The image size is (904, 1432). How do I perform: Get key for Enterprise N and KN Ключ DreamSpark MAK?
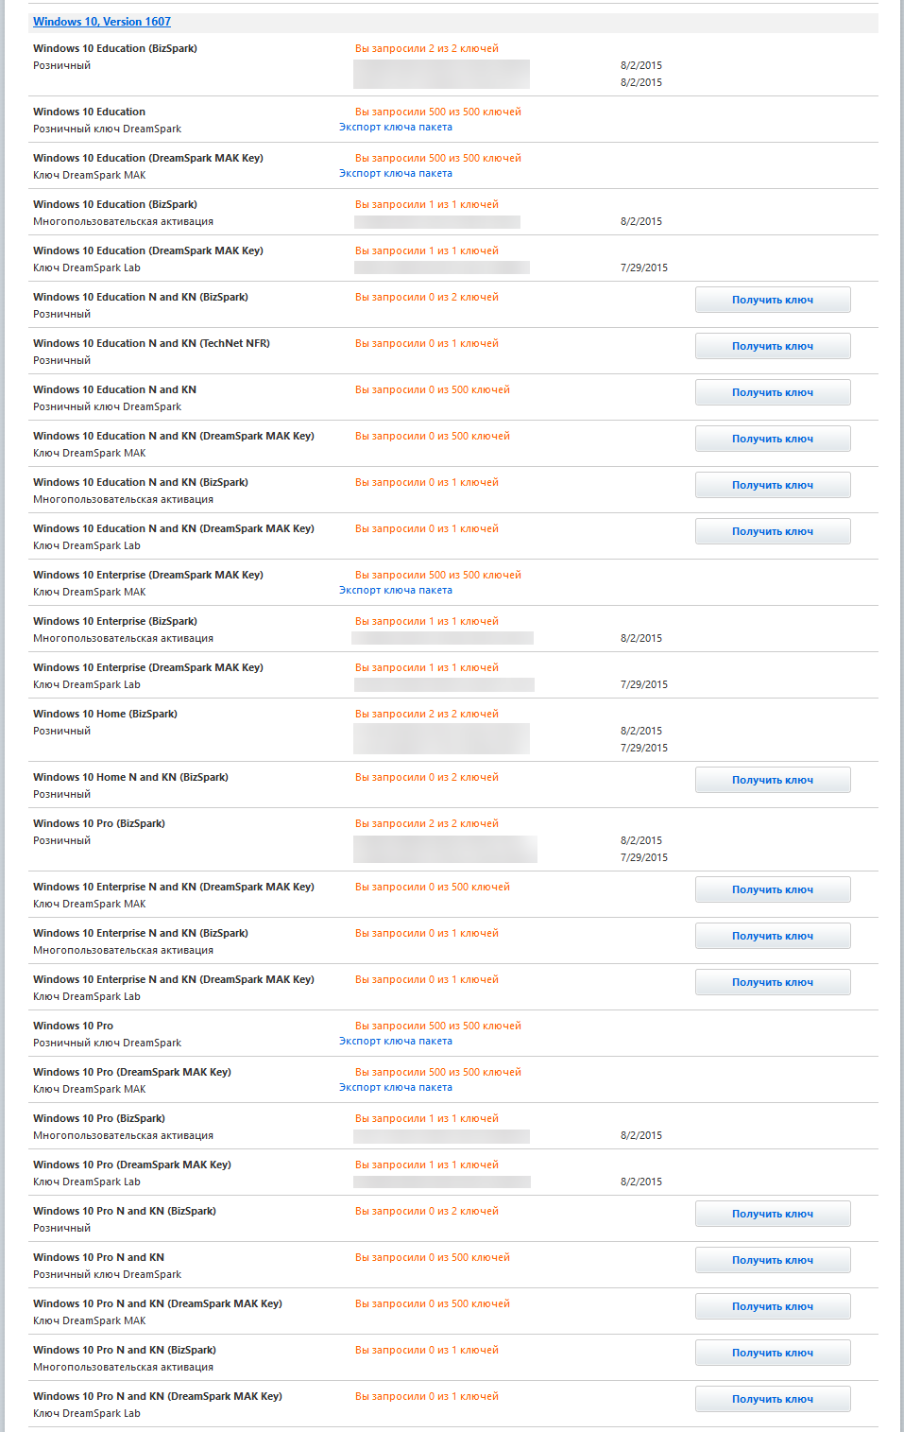click(772, 889)
